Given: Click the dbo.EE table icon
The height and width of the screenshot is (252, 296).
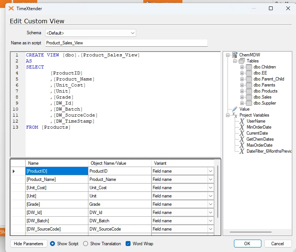Looking at the screenshot, I should click(x=249, y=73).
